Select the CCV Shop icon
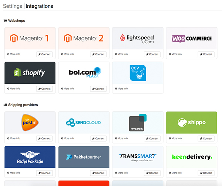Screen dimensions: 222x186 138,73
